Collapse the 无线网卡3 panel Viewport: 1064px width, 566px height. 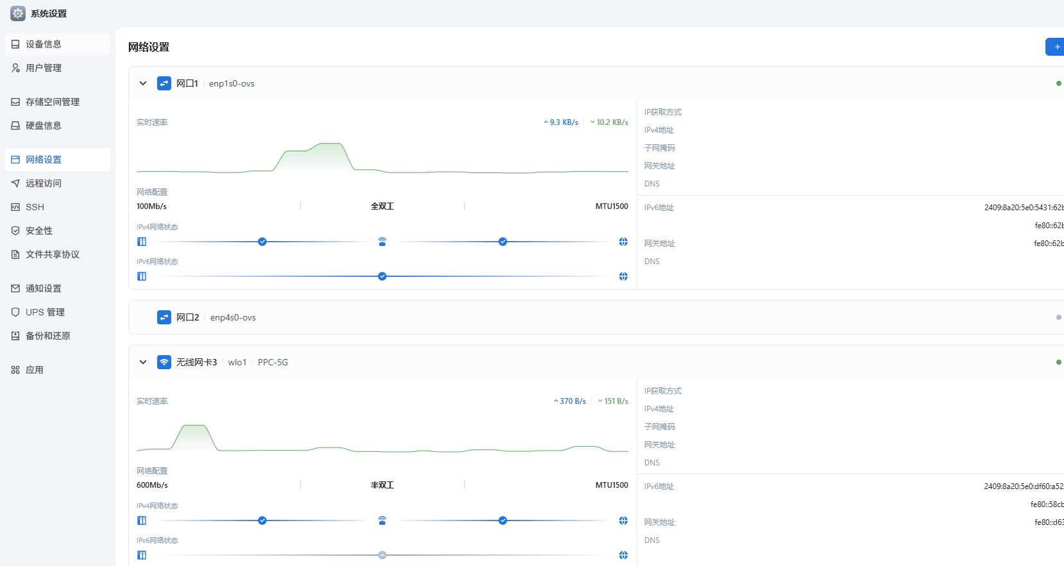pos(143,362)
